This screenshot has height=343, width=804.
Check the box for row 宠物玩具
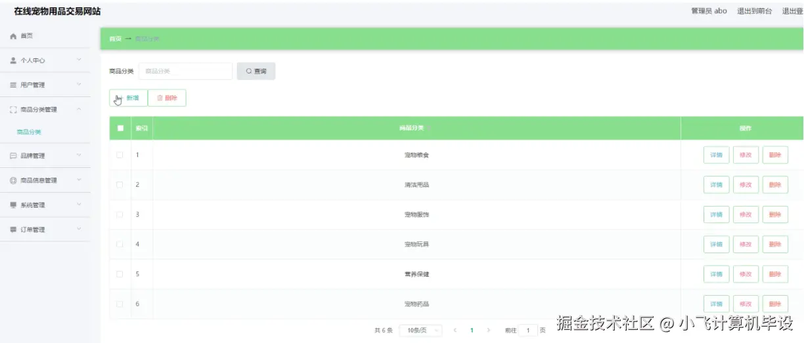pyautogui.click(x=120, y=244)
